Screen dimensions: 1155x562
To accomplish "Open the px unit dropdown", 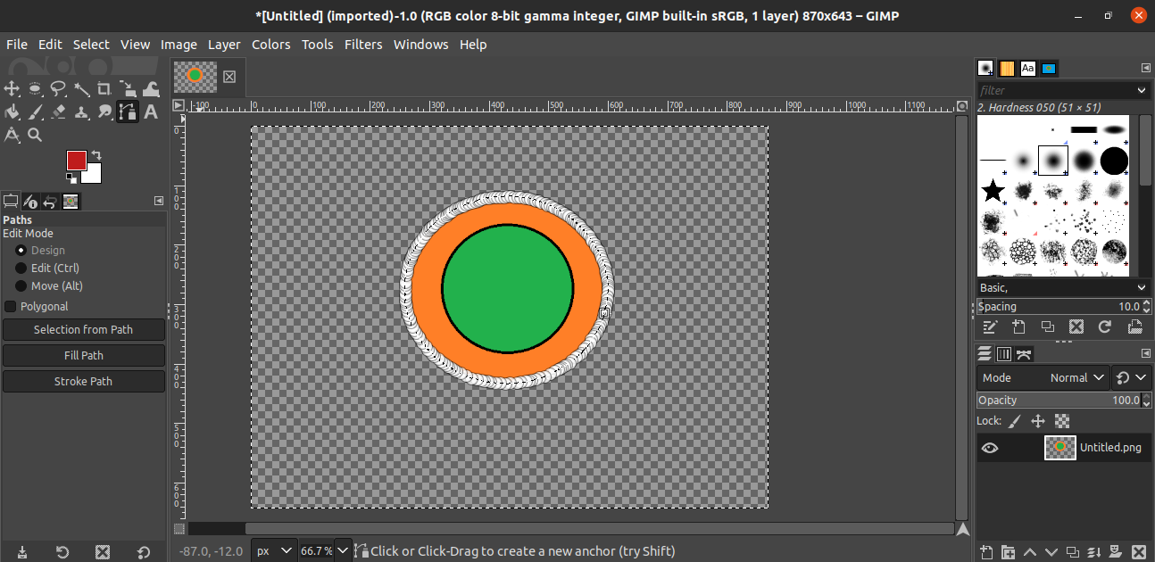I will [x=274, y=550].
